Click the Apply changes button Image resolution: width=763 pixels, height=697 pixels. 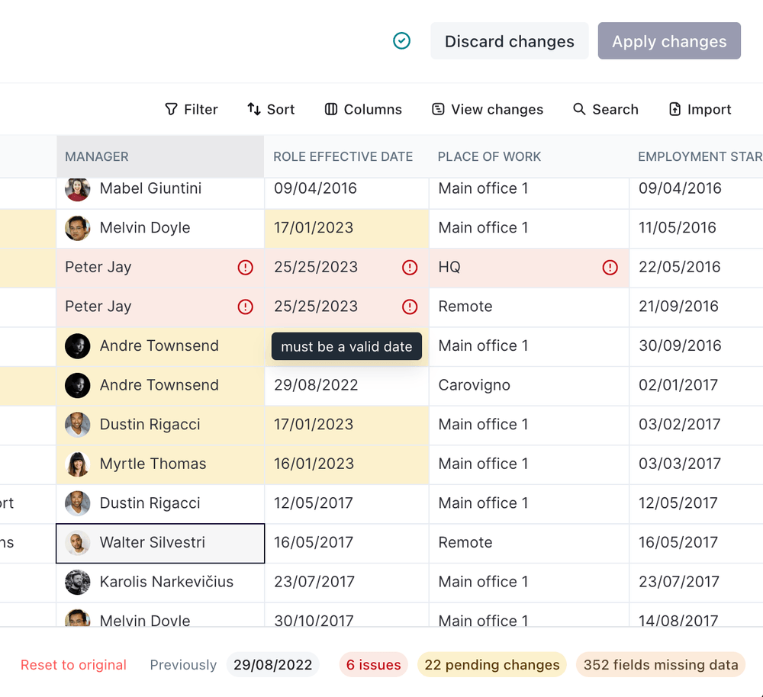669,41
